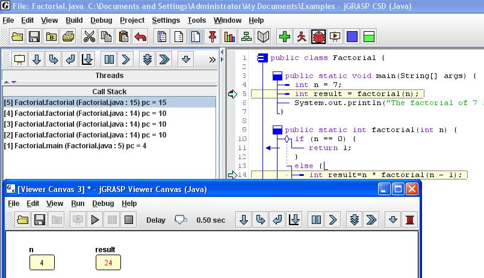
Task: Run in canvas icon in main toolbar
Action: pyautogui.click(x=335, y=37)
